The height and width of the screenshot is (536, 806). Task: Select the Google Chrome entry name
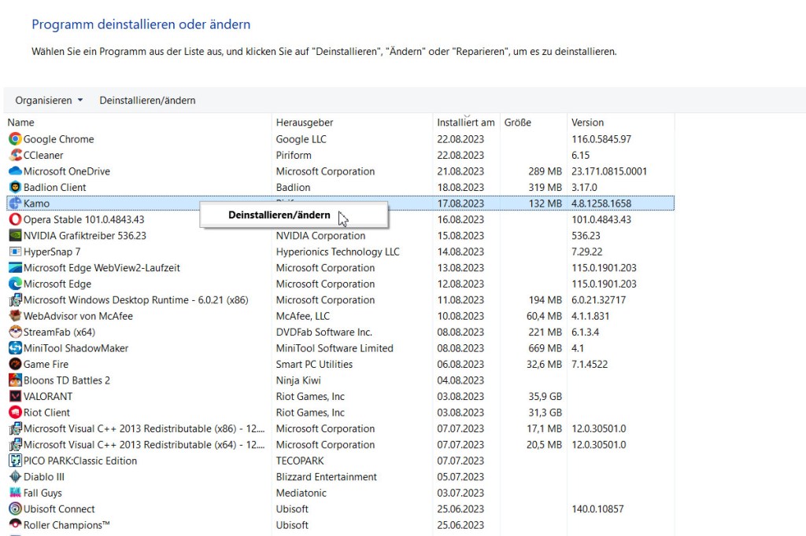coord(58,139)
